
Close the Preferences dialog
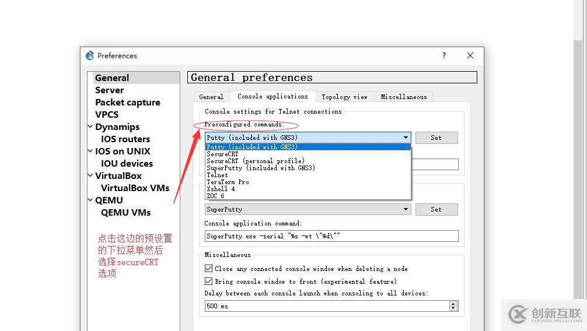pyautogui.click(x=470, y=56)
